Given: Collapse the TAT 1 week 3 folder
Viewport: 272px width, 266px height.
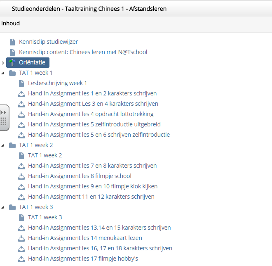Looking at the screenshot, I should click(2, 208).
